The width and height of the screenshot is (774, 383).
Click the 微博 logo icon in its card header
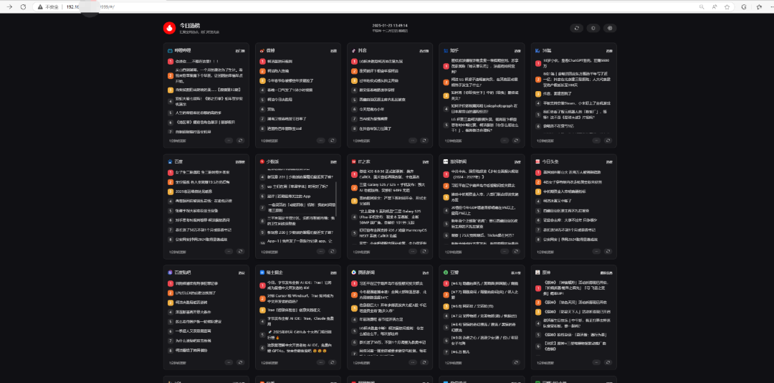262,50
